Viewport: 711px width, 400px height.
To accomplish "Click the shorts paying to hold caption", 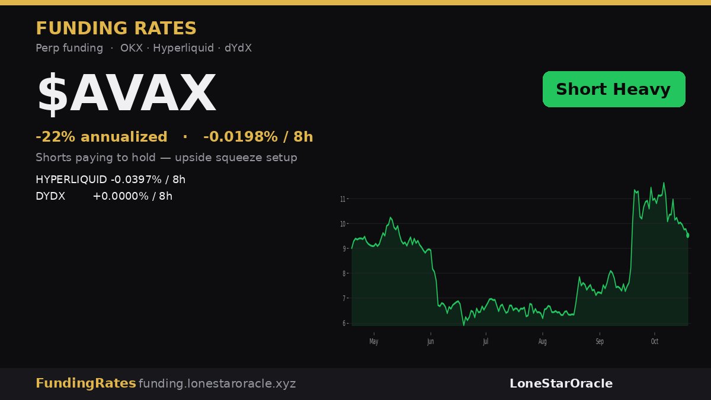I will pyautogui.click(x=166, y=158).
